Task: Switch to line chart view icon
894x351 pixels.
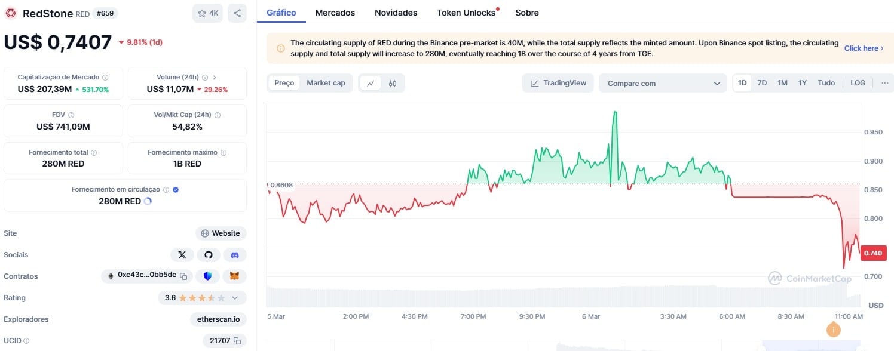Action: [x=371, y=83]
